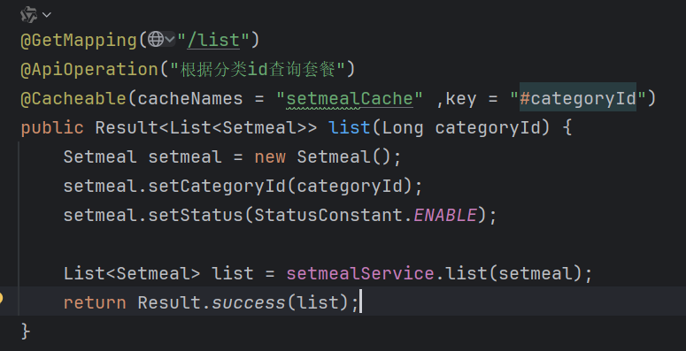
Task: Open the dropdown arrow beside globe icon
Action: point(170,40)
